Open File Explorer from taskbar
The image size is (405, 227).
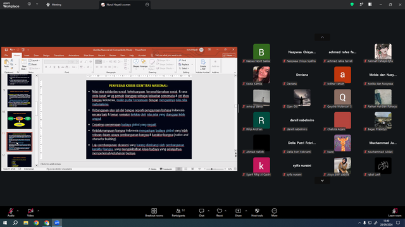(x=26, y=223)
